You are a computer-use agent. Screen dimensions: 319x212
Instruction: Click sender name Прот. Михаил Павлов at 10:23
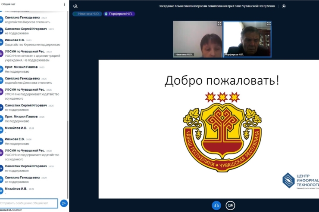[21, 67]
